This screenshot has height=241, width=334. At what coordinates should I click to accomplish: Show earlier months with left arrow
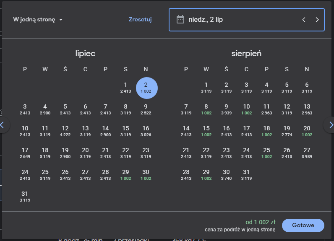pos(3,125)
